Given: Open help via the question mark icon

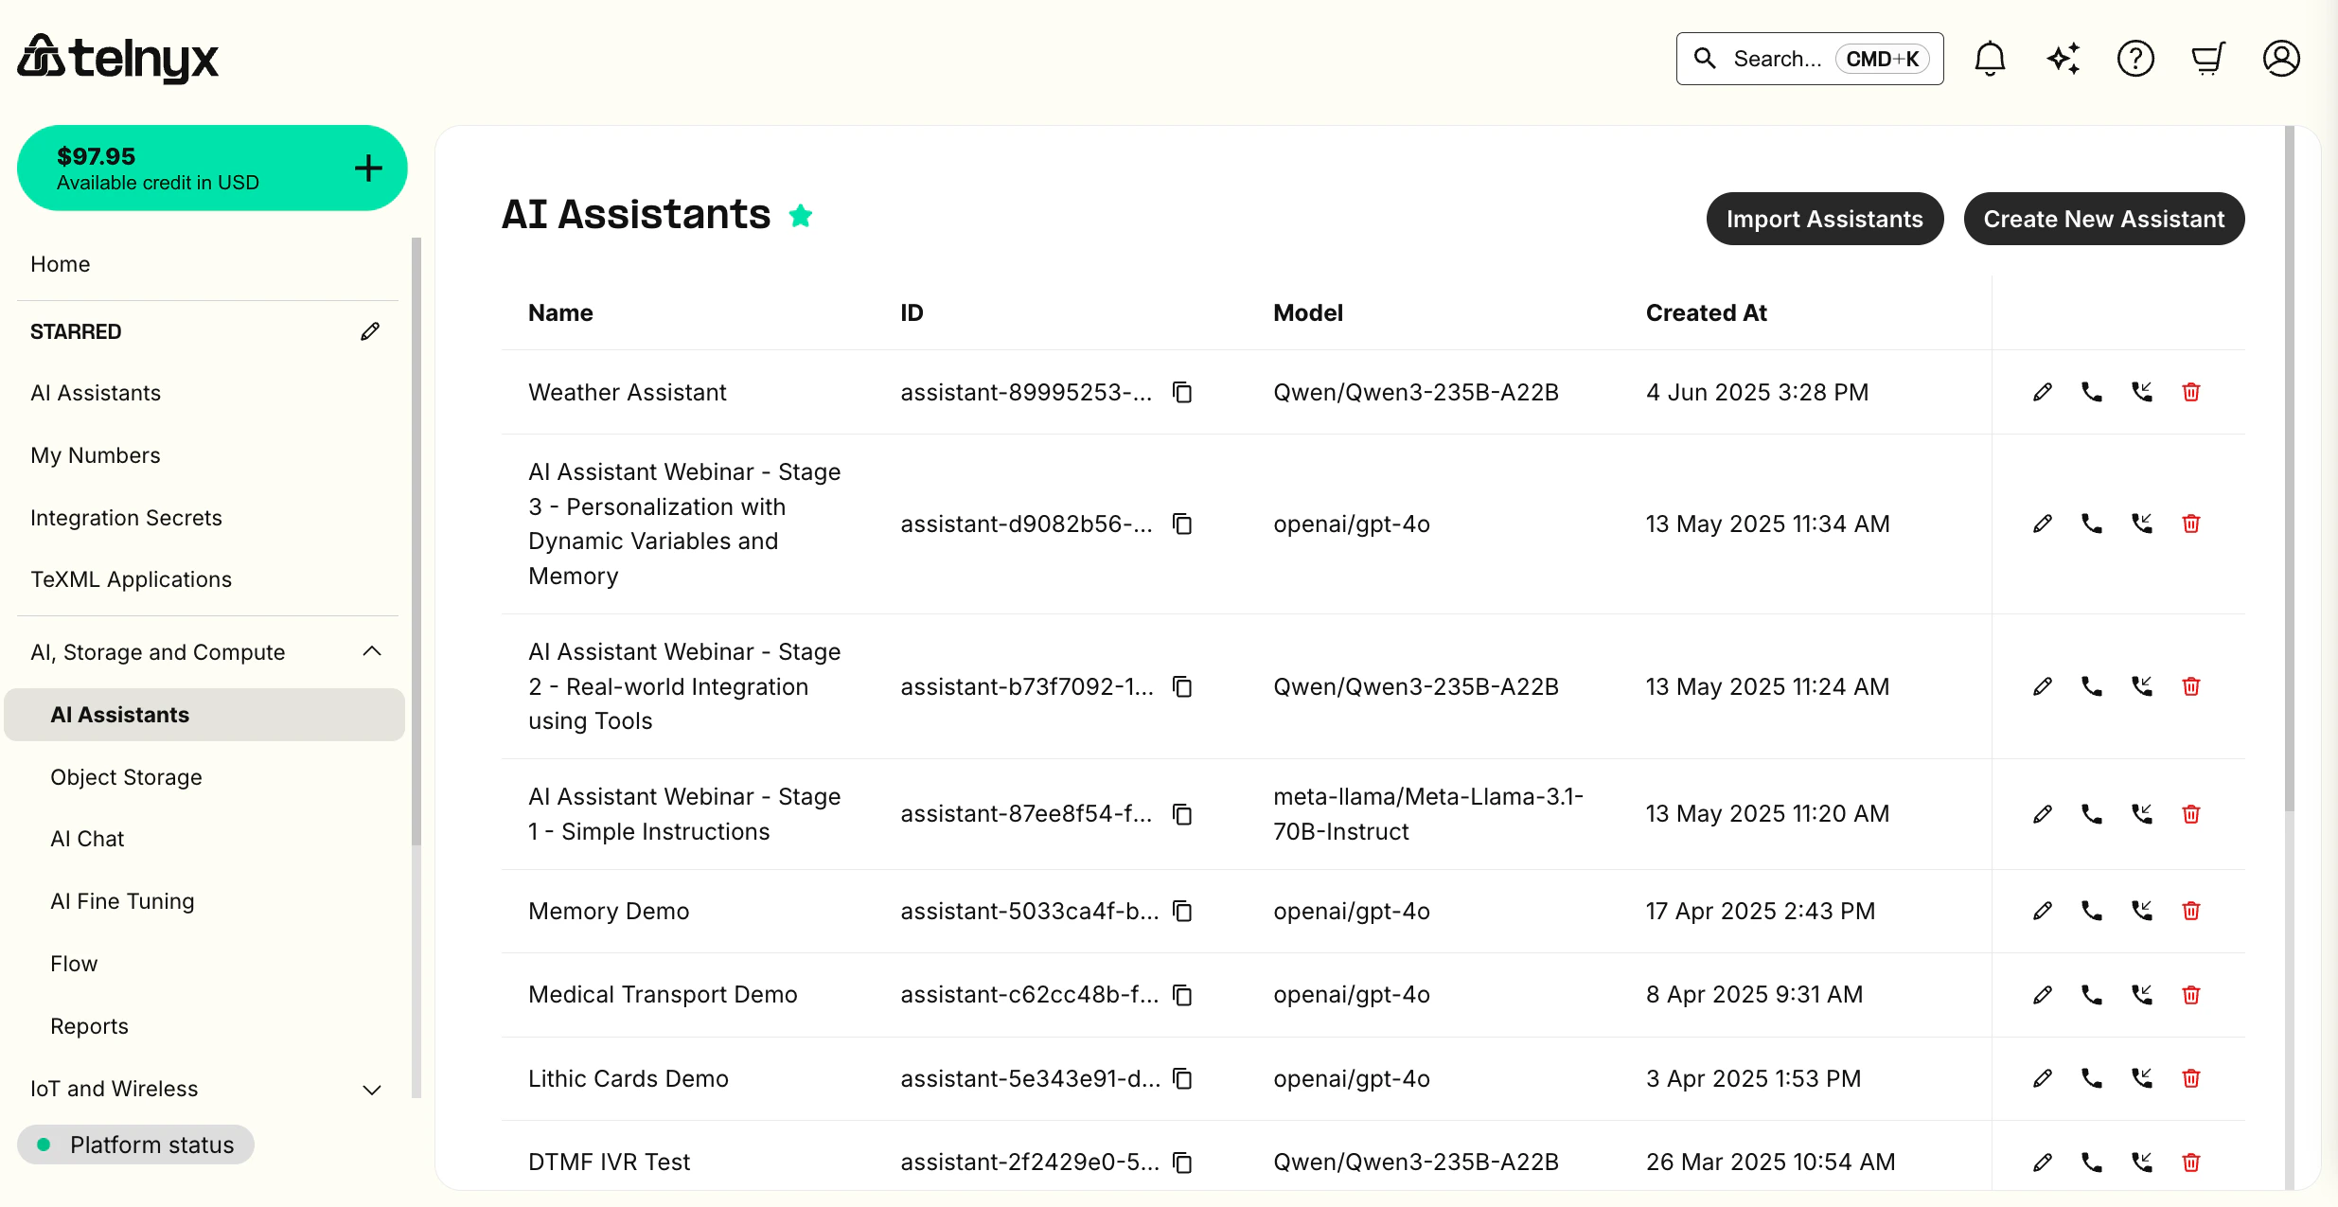Looking at the screenshot, I should pos(2135,58).
